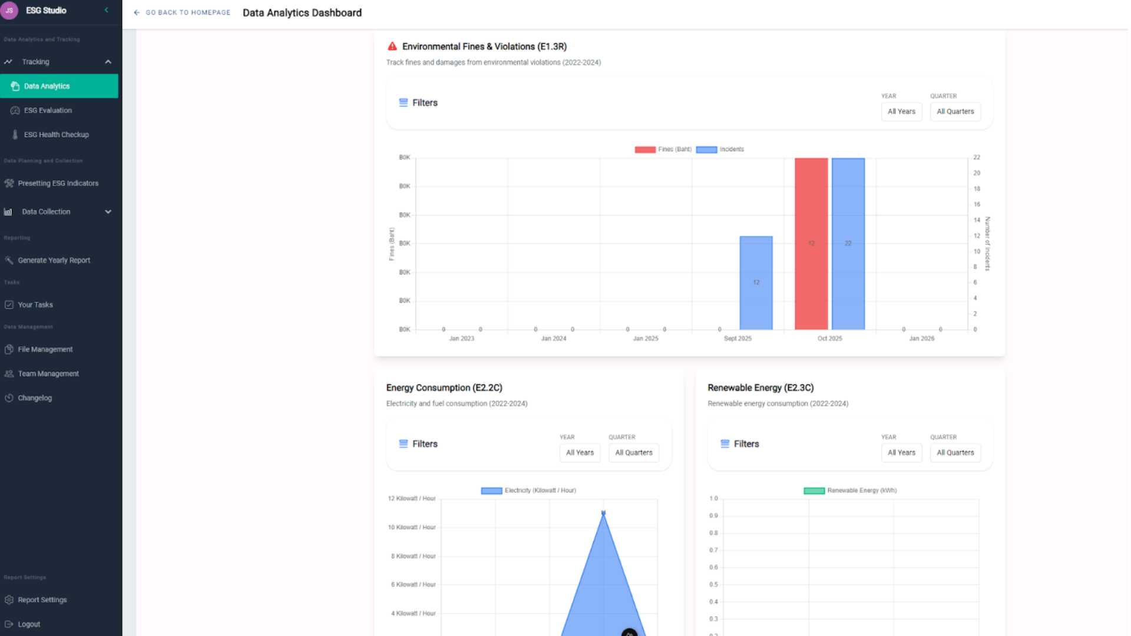
Task: Open Your Tasks in sidebar
Action: pyautogui.click(x=35, y=305)
